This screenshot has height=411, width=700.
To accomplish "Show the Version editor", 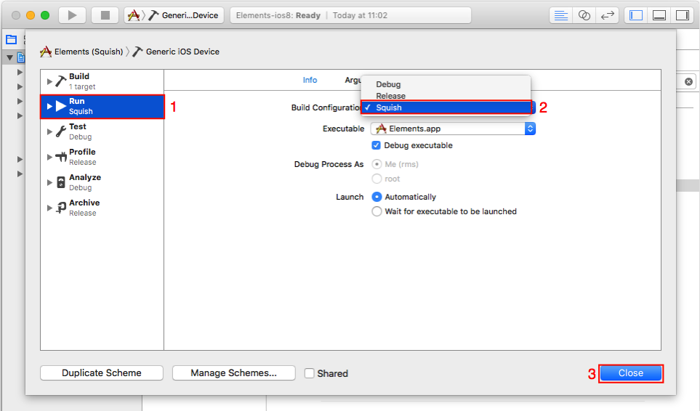I will click(x=607, y=15).
